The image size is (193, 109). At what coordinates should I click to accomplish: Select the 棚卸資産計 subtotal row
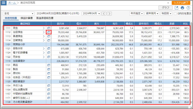click(97, 82)
